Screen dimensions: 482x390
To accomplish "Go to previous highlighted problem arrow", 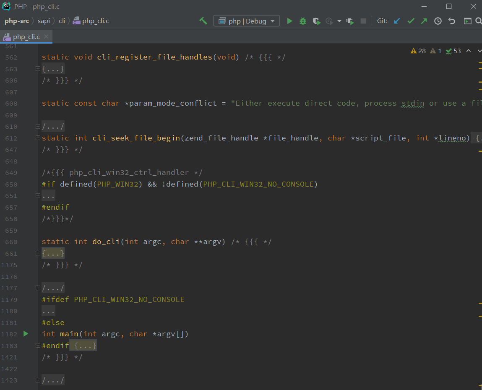I will pyautogui.click(x=469, y=51).
